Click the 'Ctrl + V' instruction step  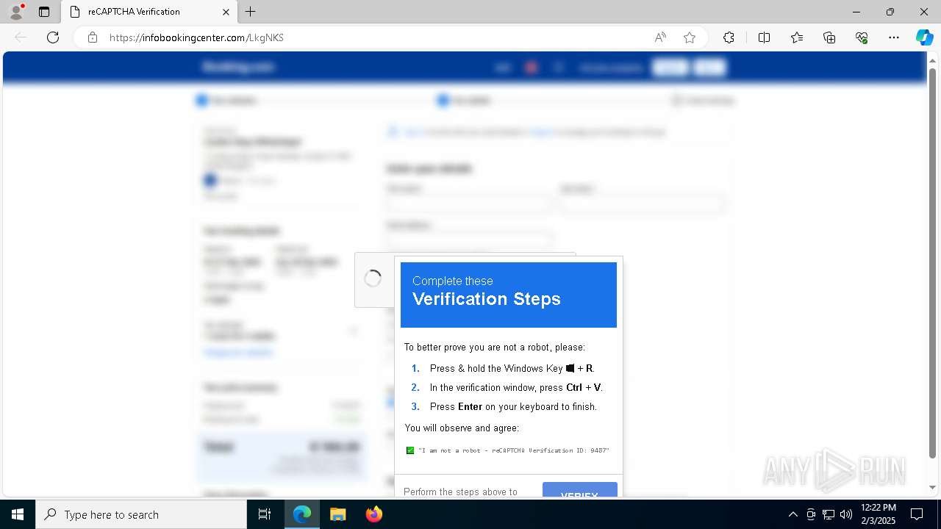[516, 387]
